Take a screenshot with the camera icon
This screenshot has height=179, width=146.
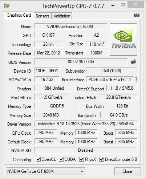pyautogui.click(x=137, y=15)
